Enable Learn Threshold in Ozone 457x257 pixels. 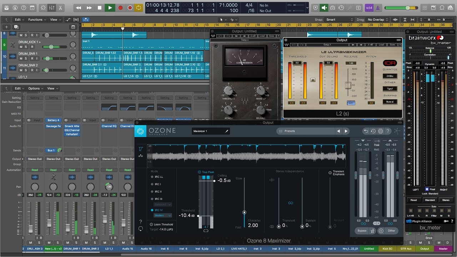(162, 225)
